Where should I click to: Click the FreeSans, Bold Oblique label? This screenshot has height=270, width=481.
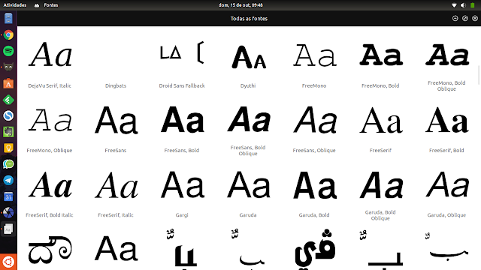pyautogui.click(x=248, y=150)
